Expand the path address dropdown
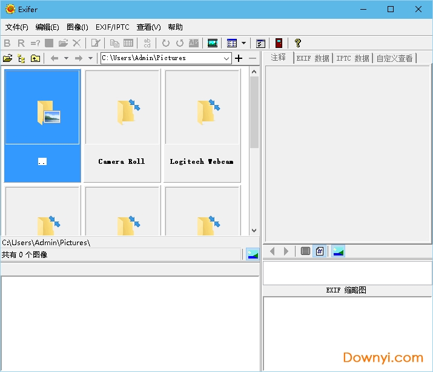This screenshot has height=372, width=433. (x=226, y=58)
